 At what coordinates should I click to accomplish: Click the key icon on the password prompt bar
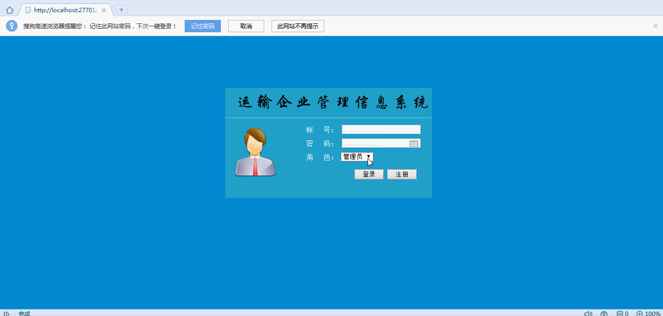pyautogui.click(x=11, y=26)
